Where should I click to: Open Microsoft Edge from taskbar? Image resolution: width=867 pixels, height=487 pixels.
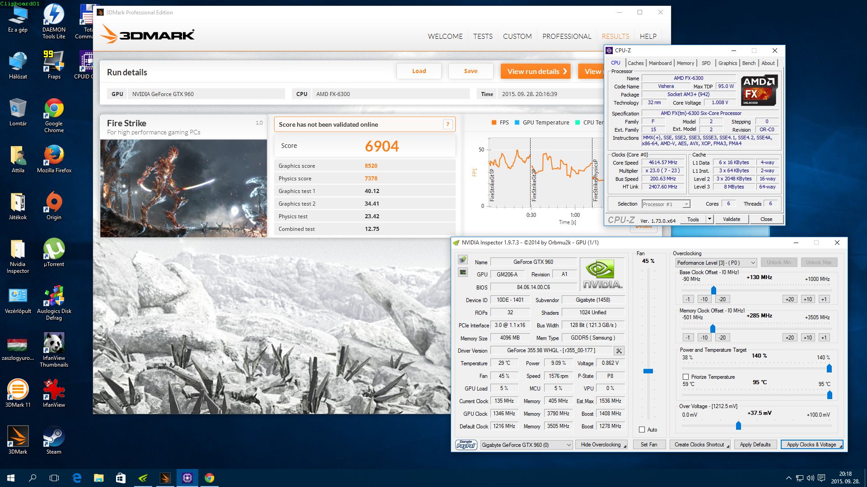(x=77, y=478)
